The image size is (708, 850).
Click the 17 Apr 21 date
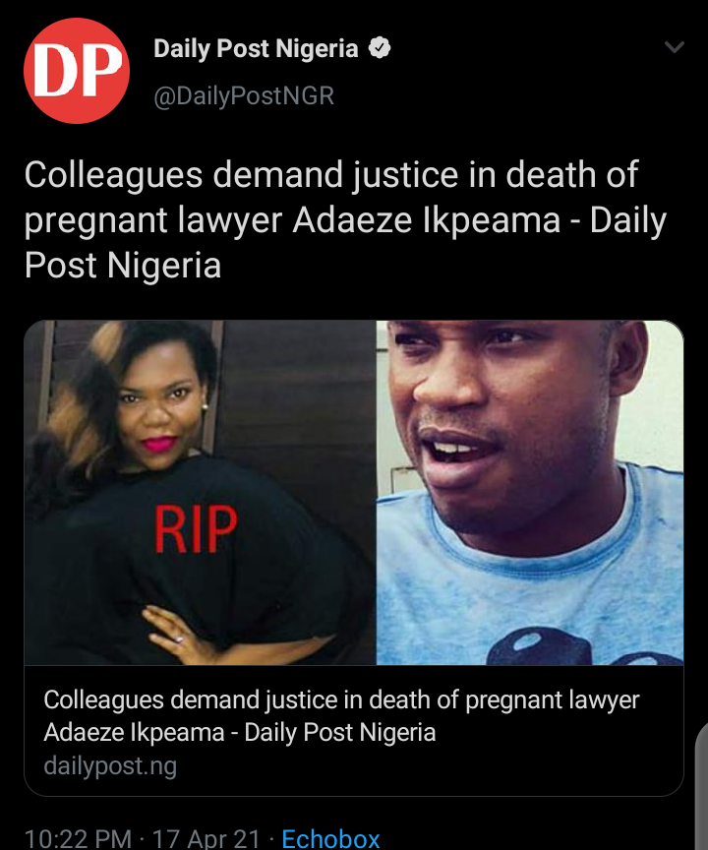pos(206,838)
